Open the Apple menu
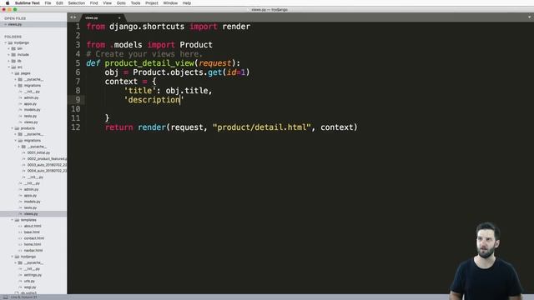The height and width of the screenshot is (300, 534). tap(8, 3)
